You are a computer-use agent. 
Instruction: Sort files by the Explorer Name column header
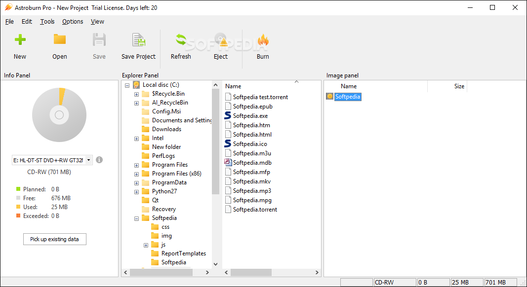(x=233, y=86)
